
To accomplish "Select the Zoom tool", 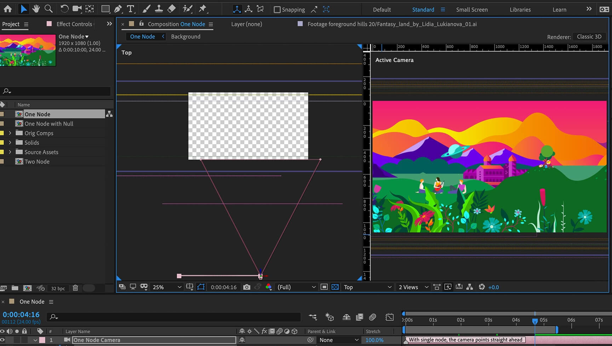I will pyautogui.click(x=48, y=9).
